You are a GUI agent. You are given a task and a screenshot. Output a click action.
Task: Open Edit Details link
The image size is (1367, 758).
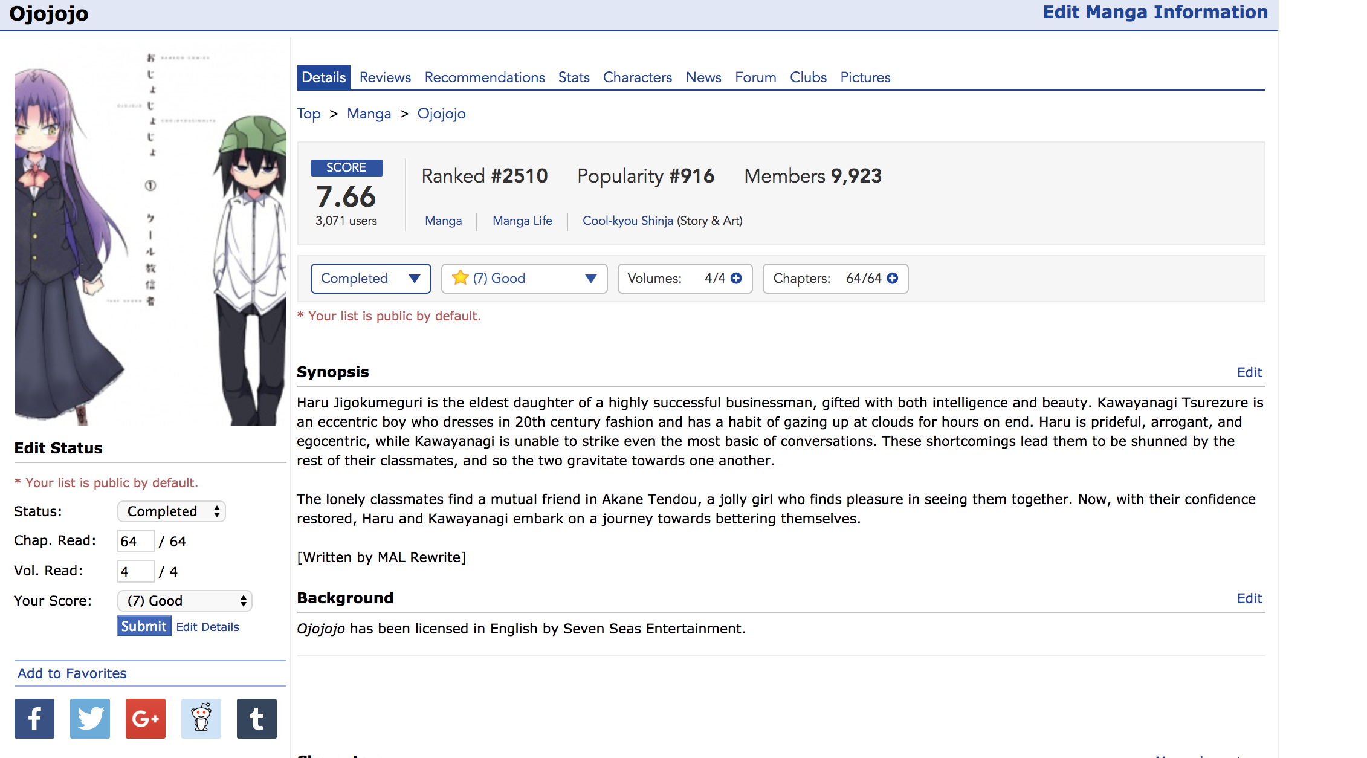(x=207, y=627)
